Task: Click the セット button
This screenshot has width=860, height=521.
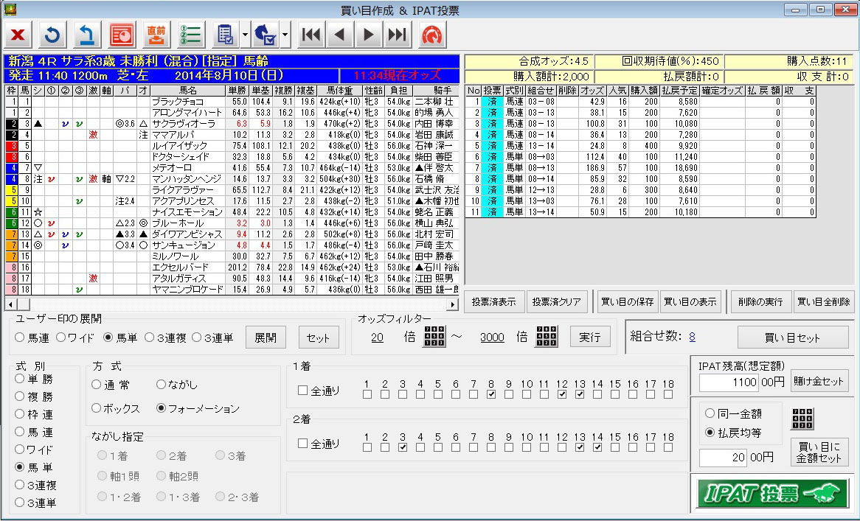Action: click(x=318, y=338)
